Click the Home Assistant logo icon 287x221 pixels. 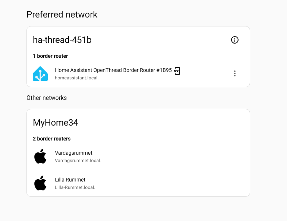click(x=40, y=74)
